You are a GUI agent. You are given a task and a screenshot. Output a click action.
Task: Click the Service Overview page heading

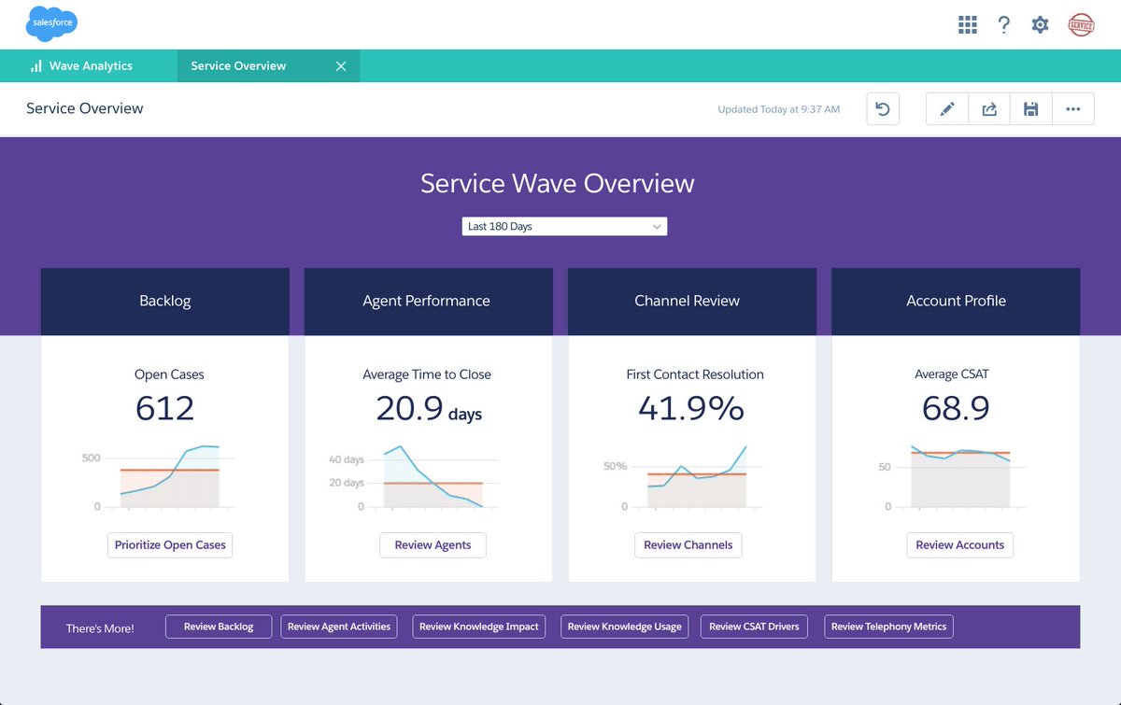click(85, 108)
